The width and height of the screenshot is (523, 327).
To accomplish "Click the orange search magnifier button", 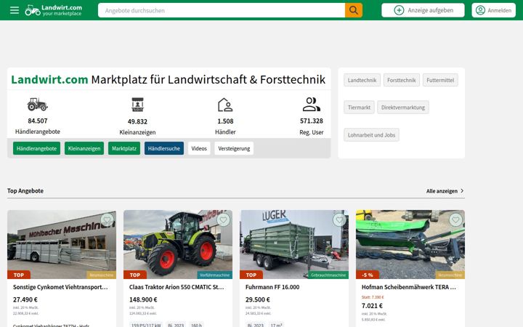I will (354, 10).
